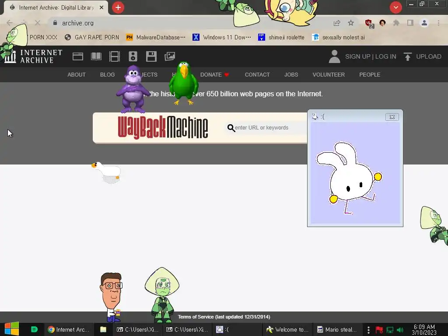Expand the system tray overflow dots
This screenshot has width=448, height=336.
368,330
